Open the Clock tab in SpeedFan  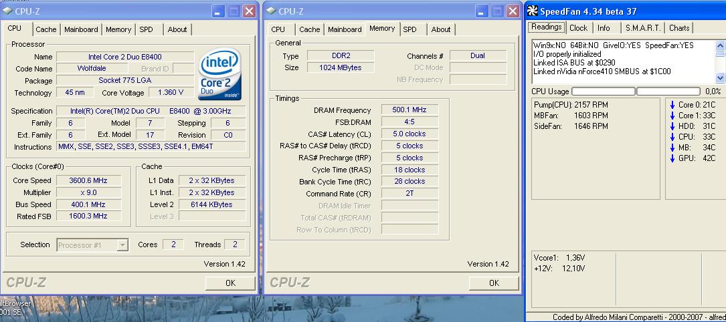[x=578, y=28]
